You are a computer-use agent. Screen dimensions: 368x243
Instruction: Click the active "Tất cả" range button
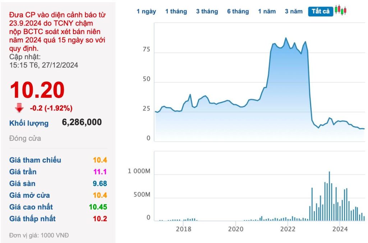[320, 11]
